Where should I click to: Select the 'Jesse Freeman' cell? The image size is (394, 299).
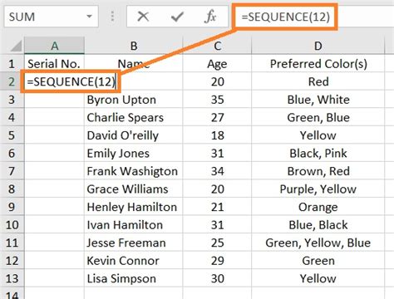(x=134, y=243)
